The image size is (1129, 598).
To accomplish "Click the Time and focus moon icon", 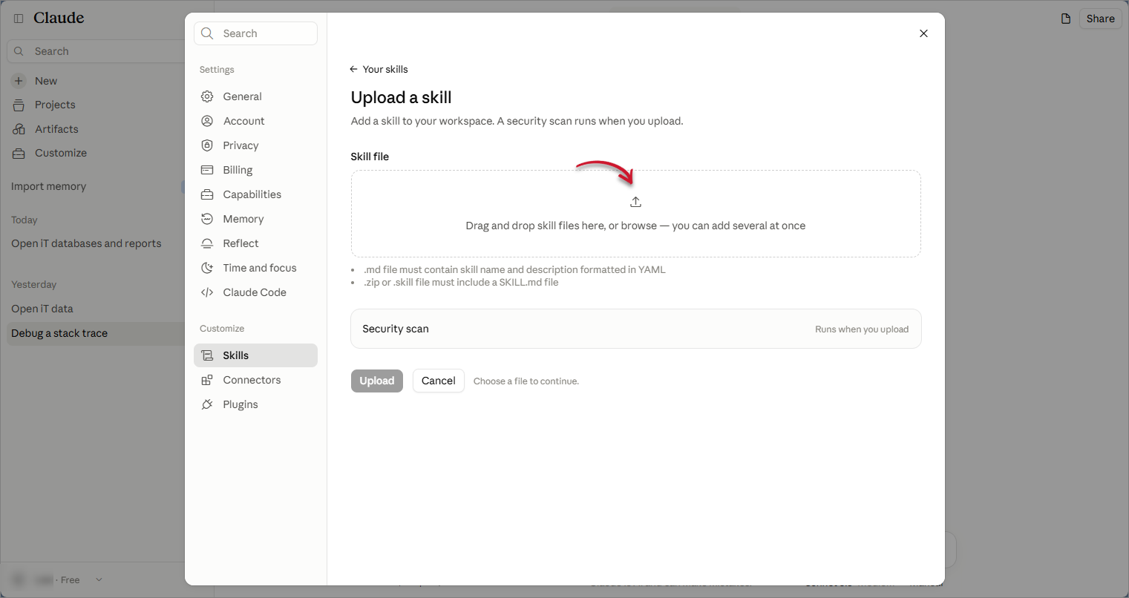I will pos(207,268).
